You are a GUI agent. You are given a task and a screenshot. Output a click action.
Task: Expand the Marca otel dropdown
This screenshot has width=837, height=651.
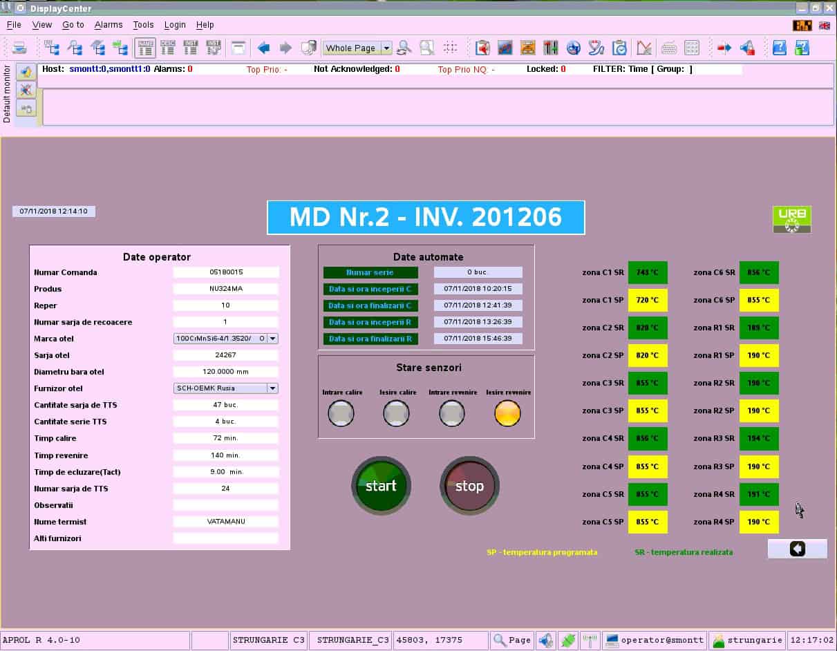[x=272, y=339]
